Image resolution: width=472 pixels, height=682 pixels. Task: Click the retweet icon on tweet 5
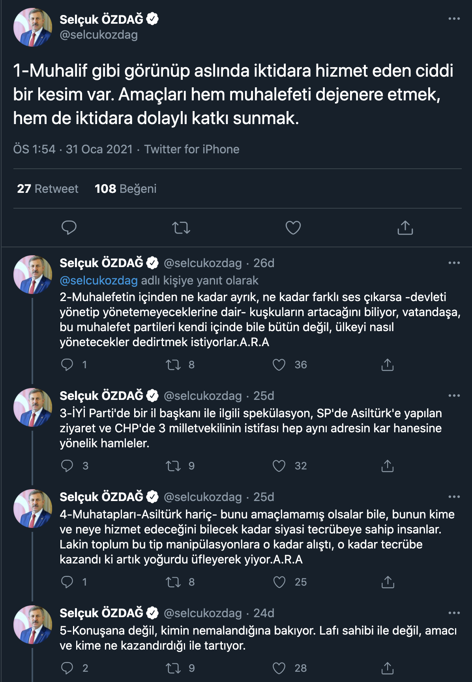[x=174, y=669]
